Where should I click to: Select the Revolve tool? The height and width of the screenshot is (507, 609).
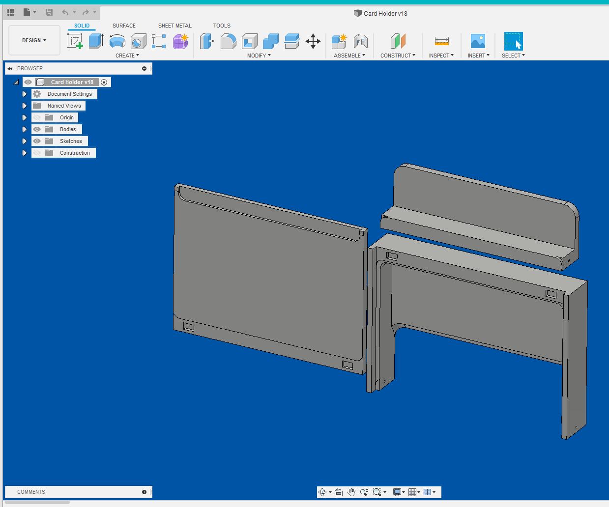(x=117, y=41)
